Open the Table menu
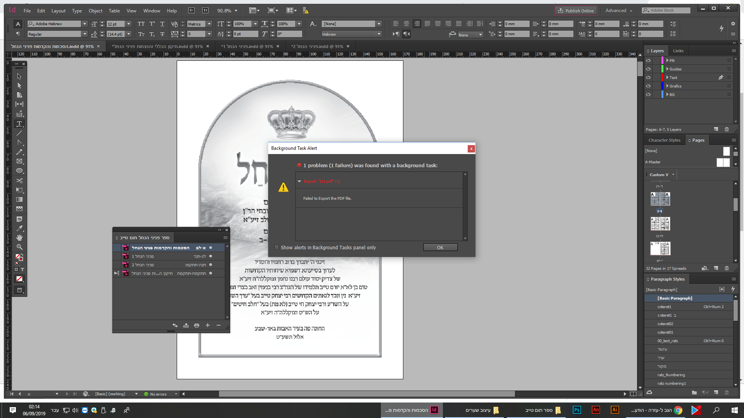This screenshot has width=744, height=418. (114, 11)
